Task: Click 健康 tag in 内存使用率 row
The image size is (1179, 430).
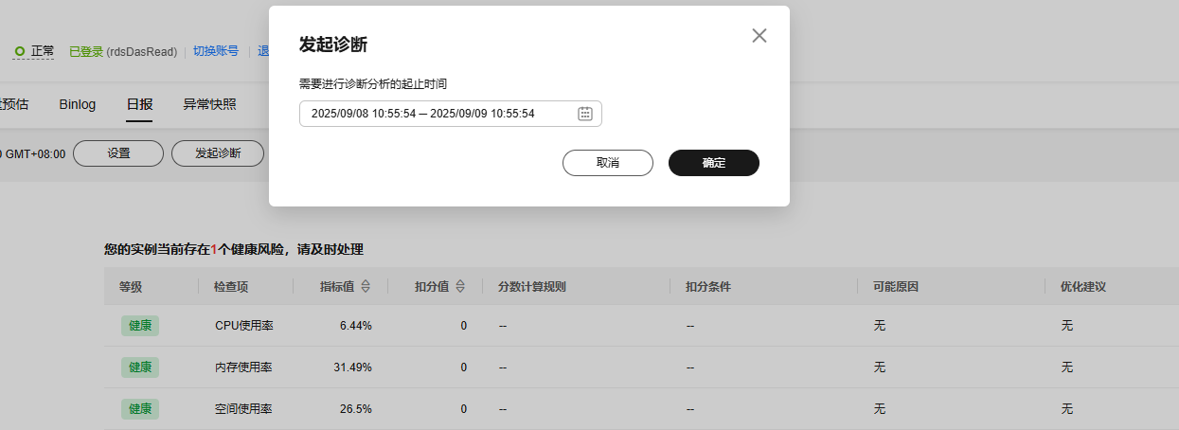Action: (x=140, y=367)
